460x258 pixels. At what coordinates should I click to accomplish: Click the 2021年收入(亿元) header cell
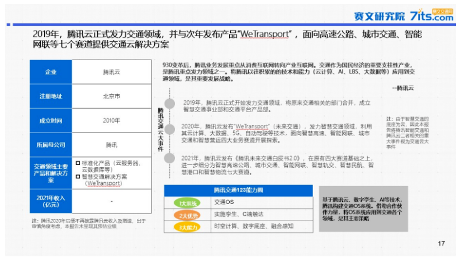pyautogui.click(x=51, y=201)
